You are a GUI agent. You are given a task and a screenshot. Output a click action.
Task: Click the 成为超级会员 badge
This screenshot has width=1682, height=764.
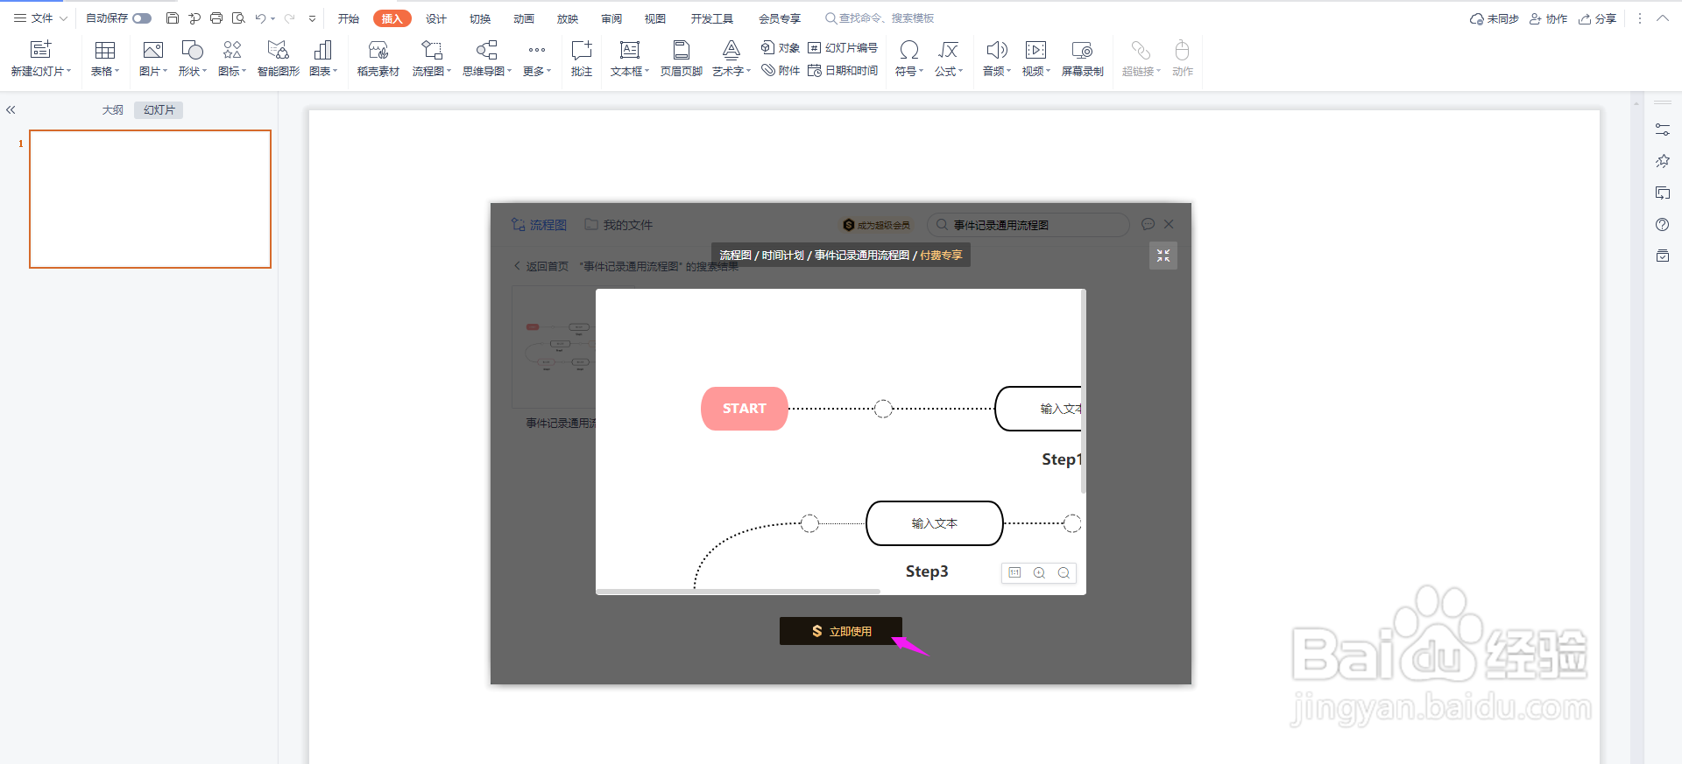tap(876, 225)
